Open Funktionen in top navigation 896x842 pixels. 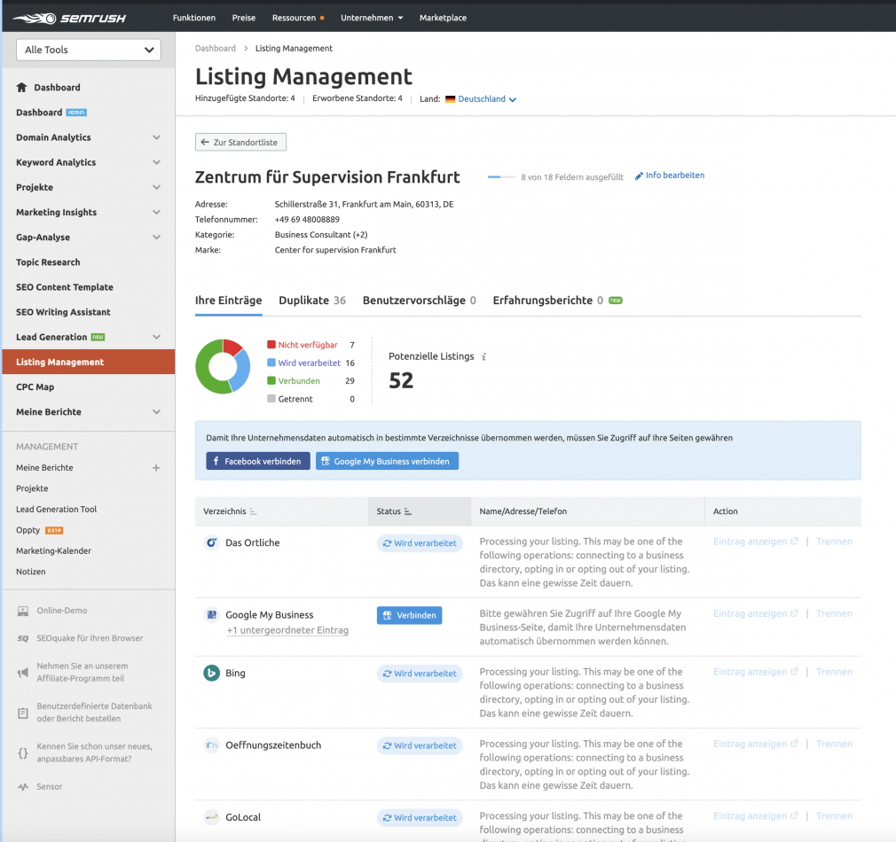click(x=194, y=18)
